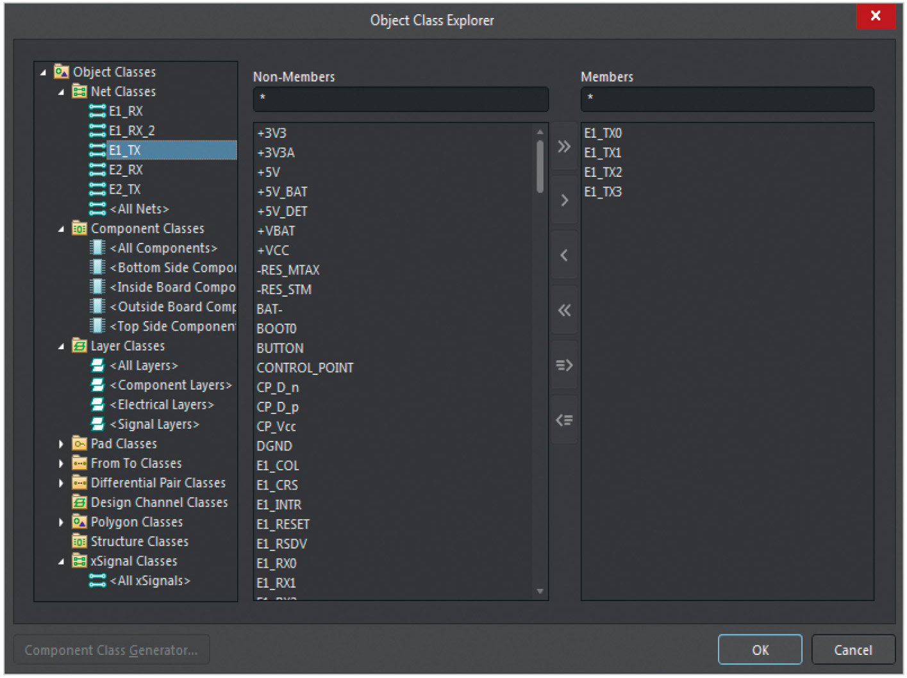
Task: Select the <All Nets> class entry
Action: (139, 209)
